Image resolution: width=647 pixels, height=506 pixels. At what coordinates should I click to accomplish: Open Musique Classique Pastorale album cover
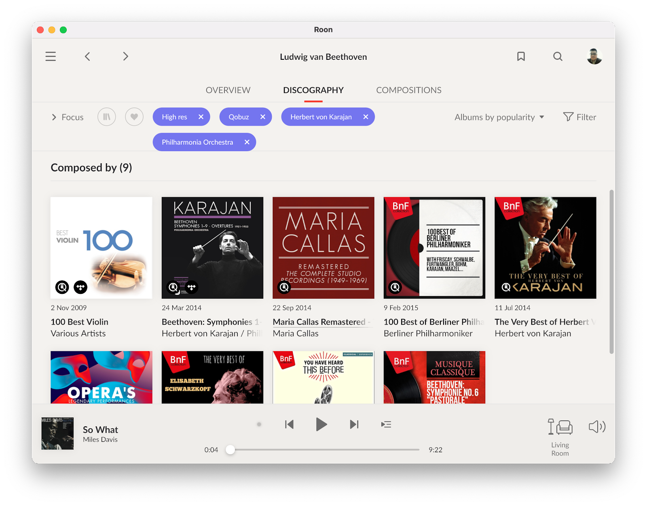(434, 377)
